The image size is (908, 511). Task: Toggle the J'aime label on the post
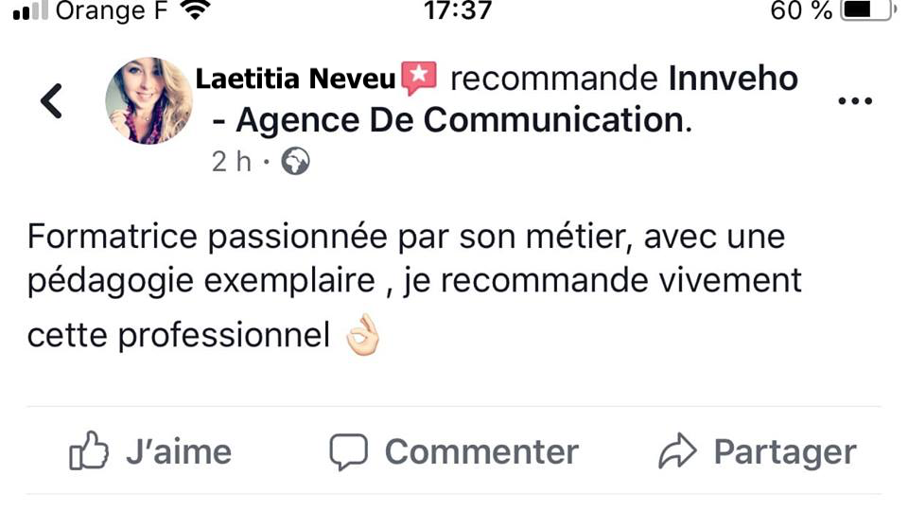pyautogui.click(x=179, y=452)
